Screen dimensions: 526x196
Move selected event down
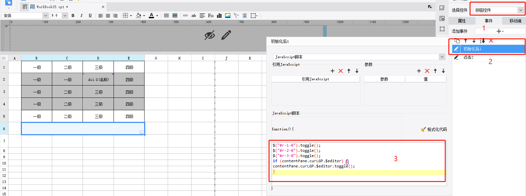(474, 41)
